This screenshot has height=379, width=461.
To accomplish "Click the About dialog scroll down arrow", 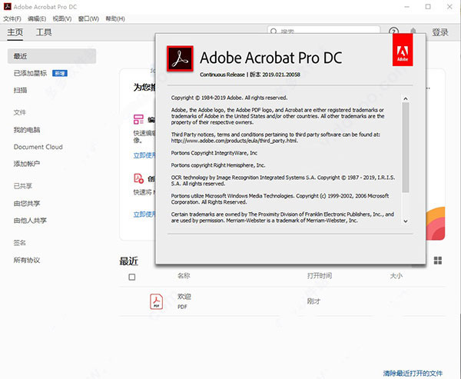I will (406, 221).
